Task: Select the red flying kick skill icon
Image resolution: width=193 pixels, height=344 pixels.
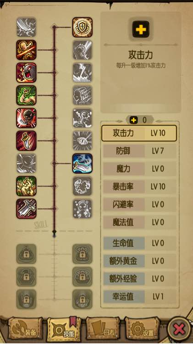Action: [x=26, y=50]
